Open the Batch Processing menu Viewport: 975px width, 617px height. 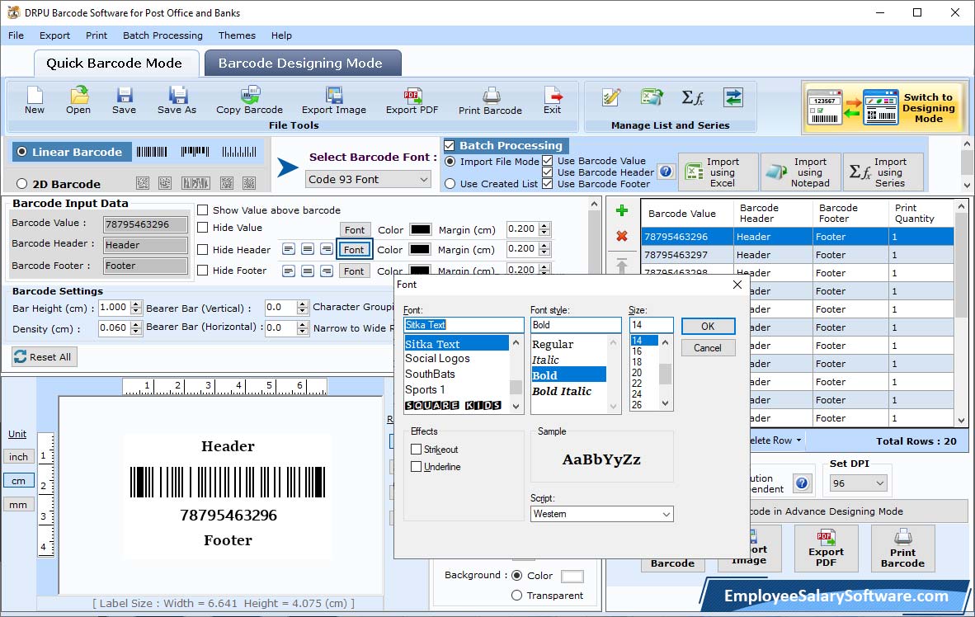pyautogui.click(x=163, y=35)
